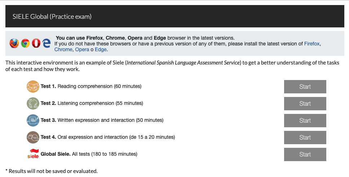Open the Chrome download link
The image size is (349, 177).
(63, 49)
